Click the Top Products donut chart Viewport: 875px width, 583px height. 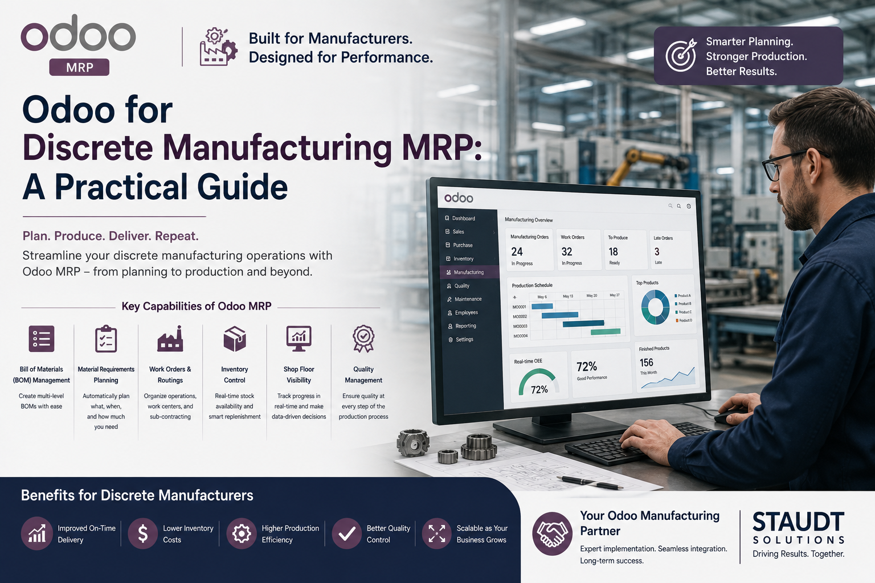pyautogui.click(x=655, y=307)
